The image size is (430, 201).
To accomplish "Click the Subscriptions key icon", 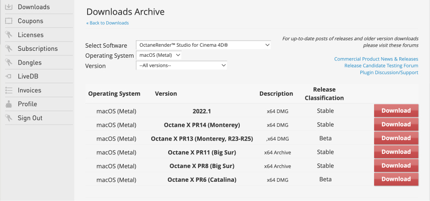I will pyautogui.click(x=9, y=49).
